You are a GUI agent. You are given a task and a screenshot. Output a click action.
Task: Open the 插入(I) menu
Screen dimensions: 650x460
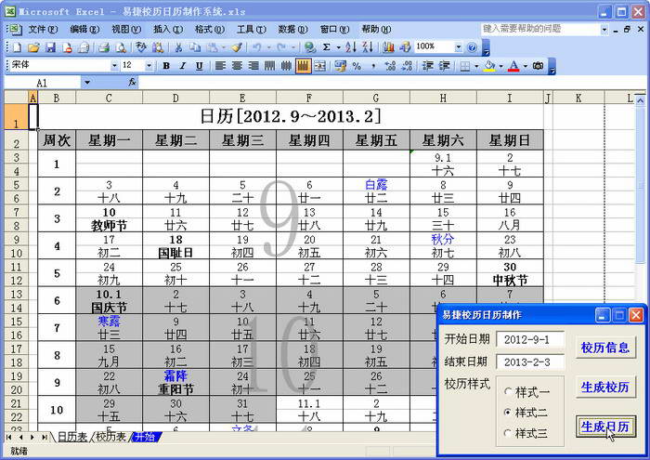coord(168,29)
